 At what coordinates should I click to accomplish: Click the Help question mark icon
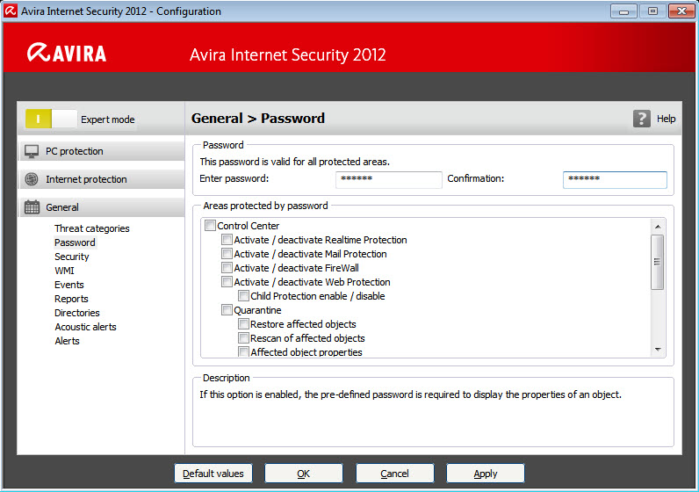(642, 119)
